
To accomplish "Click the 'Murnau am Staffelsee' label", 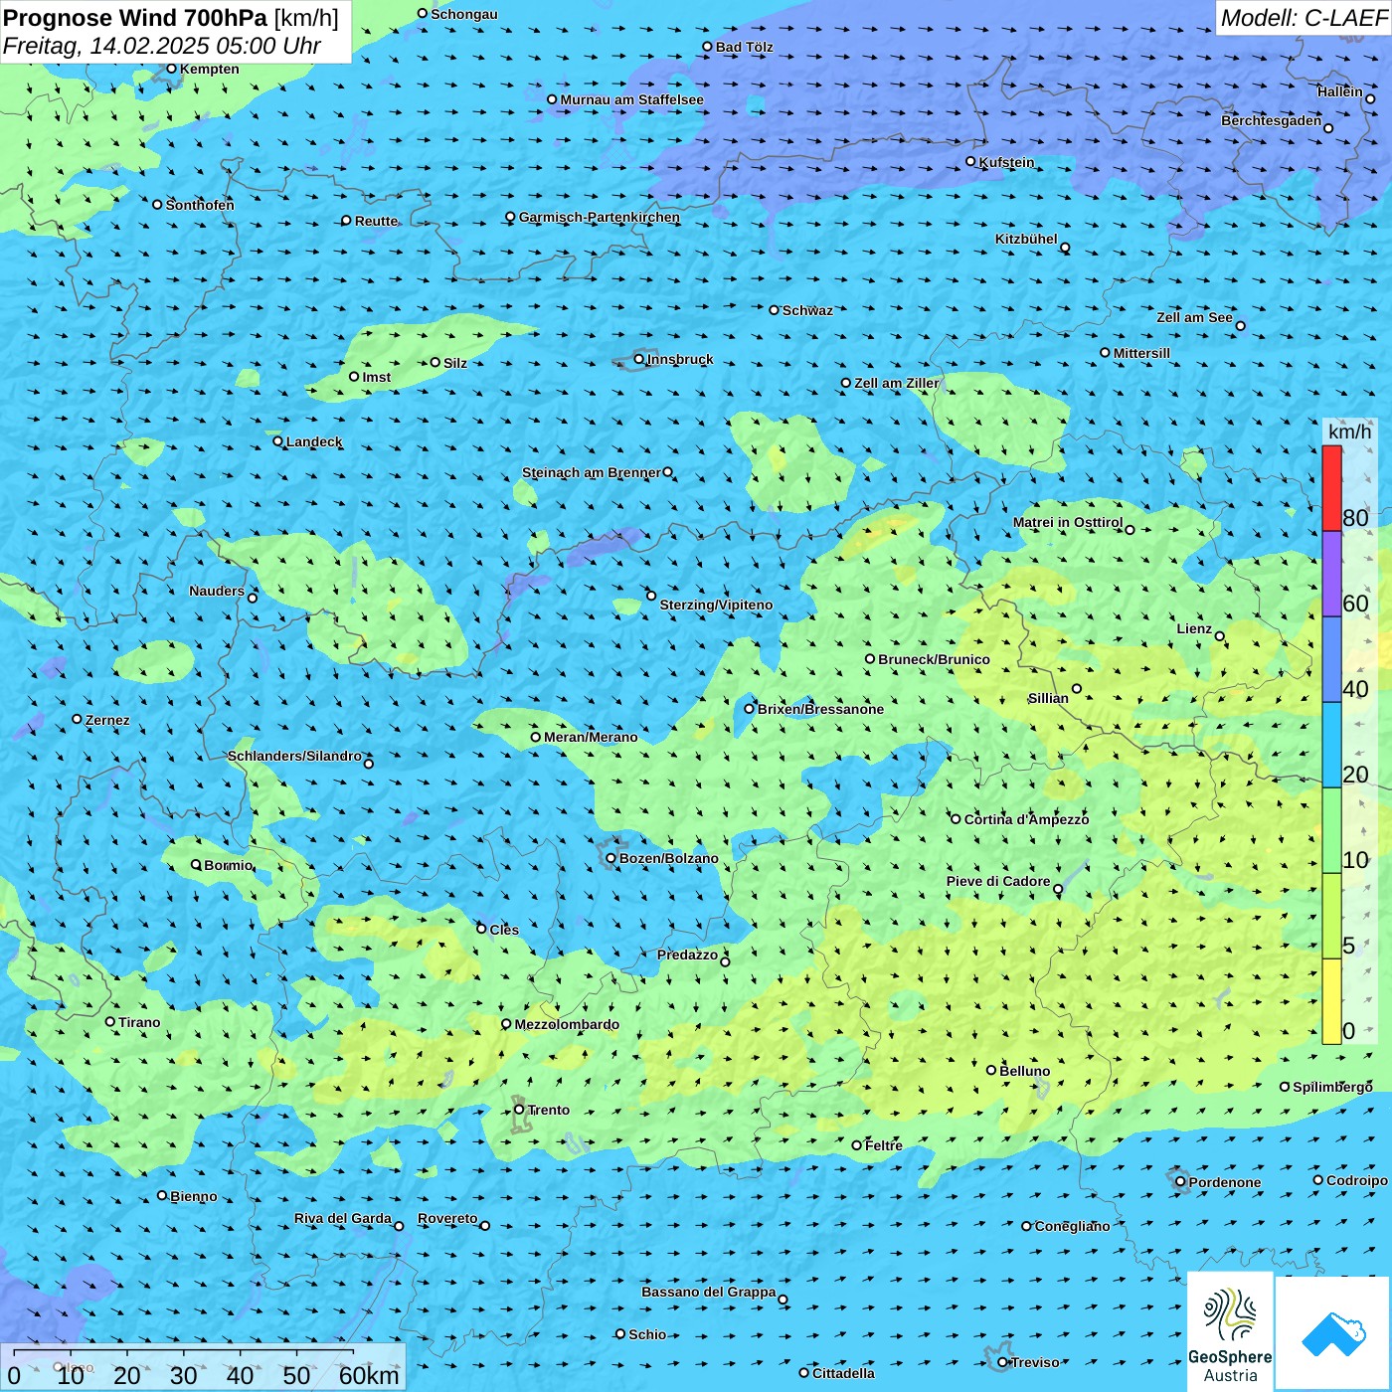I will [632, 99].
